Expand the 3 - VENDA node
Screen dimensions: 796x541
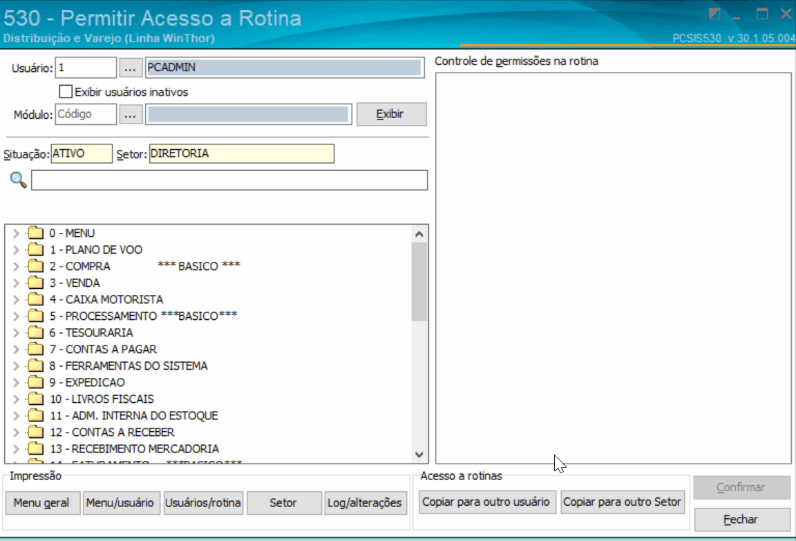coord(16,283)
